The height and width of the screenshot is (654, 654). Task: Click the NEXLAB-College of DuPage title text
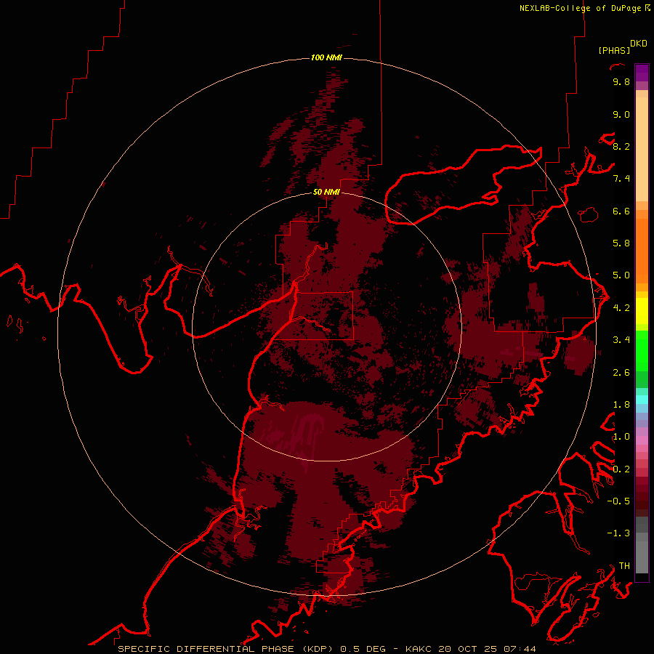(581, 8)
